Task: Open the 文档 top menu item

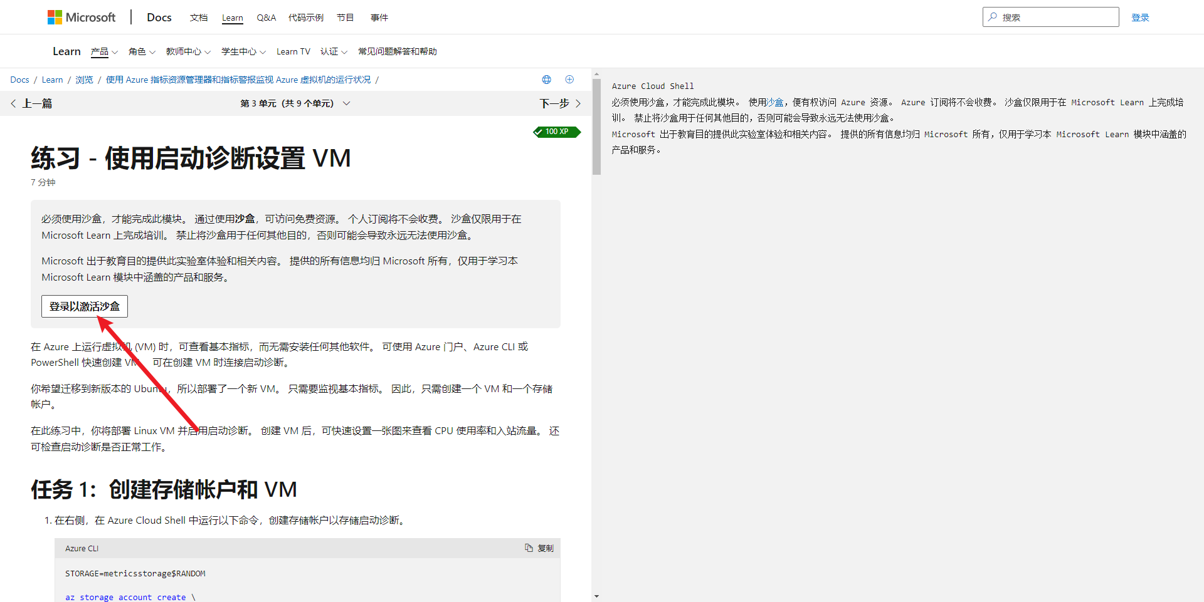Action: pyautogui.click(x=199, y=18)
